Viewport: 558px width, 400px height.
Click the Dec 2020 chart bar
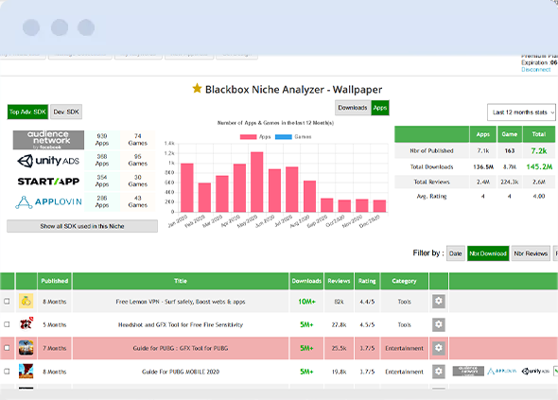[x=379, y=206]
